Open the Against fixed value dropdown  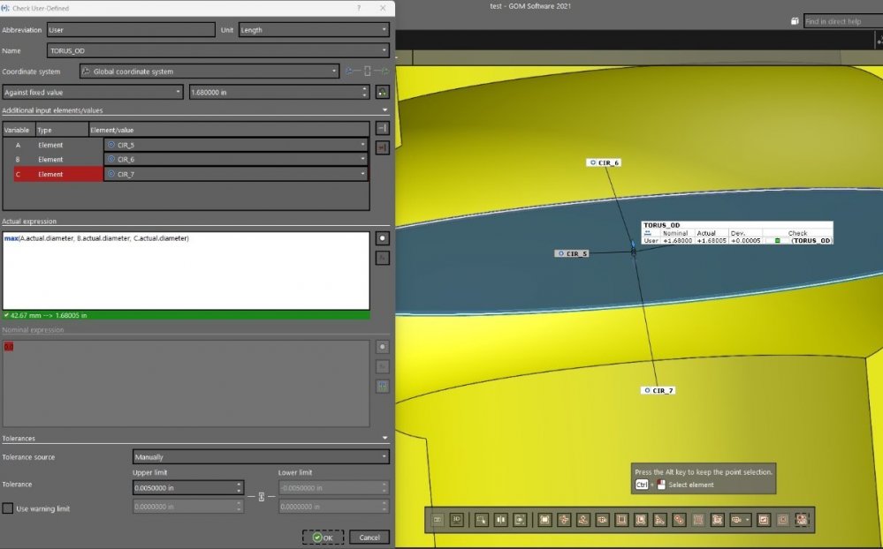(92, 92)
